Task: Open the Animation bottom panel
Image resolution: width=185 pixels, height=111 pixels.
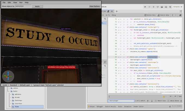Action: pos(128,107)
